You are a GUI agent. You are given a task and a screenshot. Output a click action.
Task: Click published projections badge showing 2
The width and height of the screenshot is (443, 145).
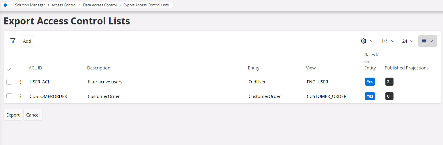tap(389, 82)
